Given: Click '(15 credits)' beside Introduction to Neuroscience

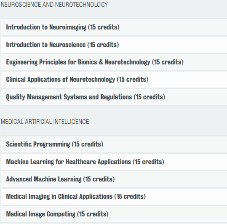Looking at the screenshot, I should click(x=103, y=45).
